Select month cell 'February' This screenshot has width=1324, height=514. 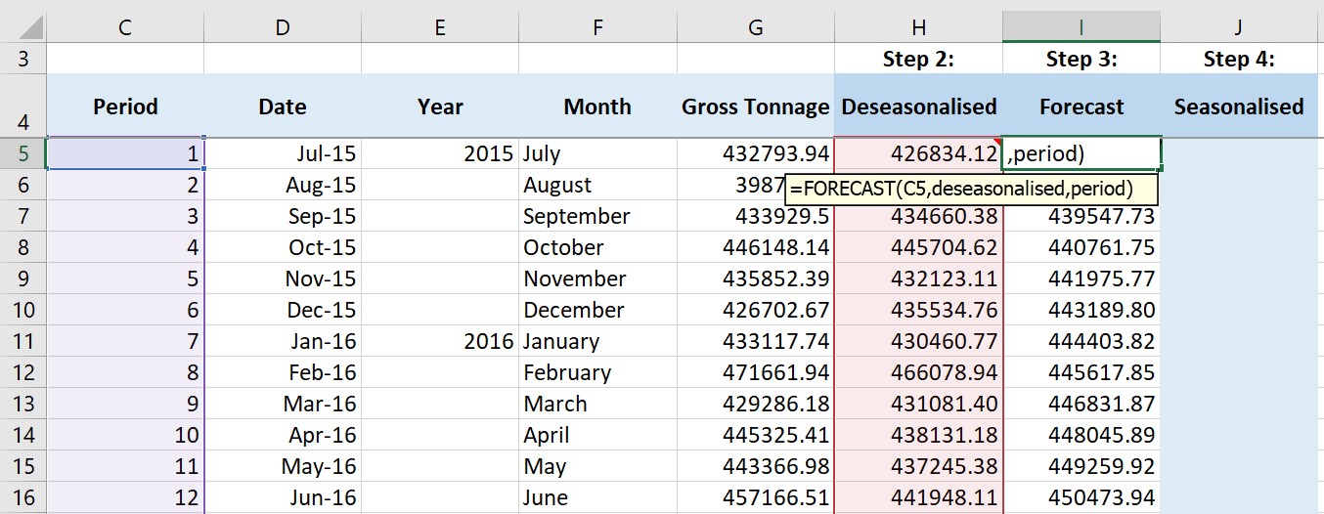pyautogui.click(x=597, y=372)
